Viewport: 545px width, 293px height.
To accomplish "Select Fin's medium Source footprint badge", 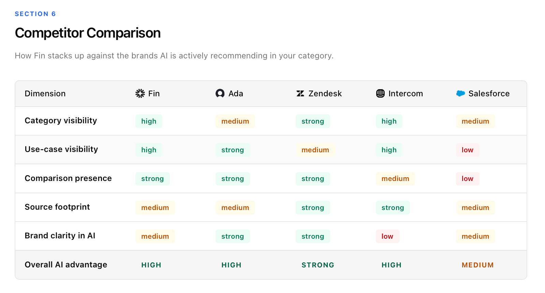I will tap(155, 208).
